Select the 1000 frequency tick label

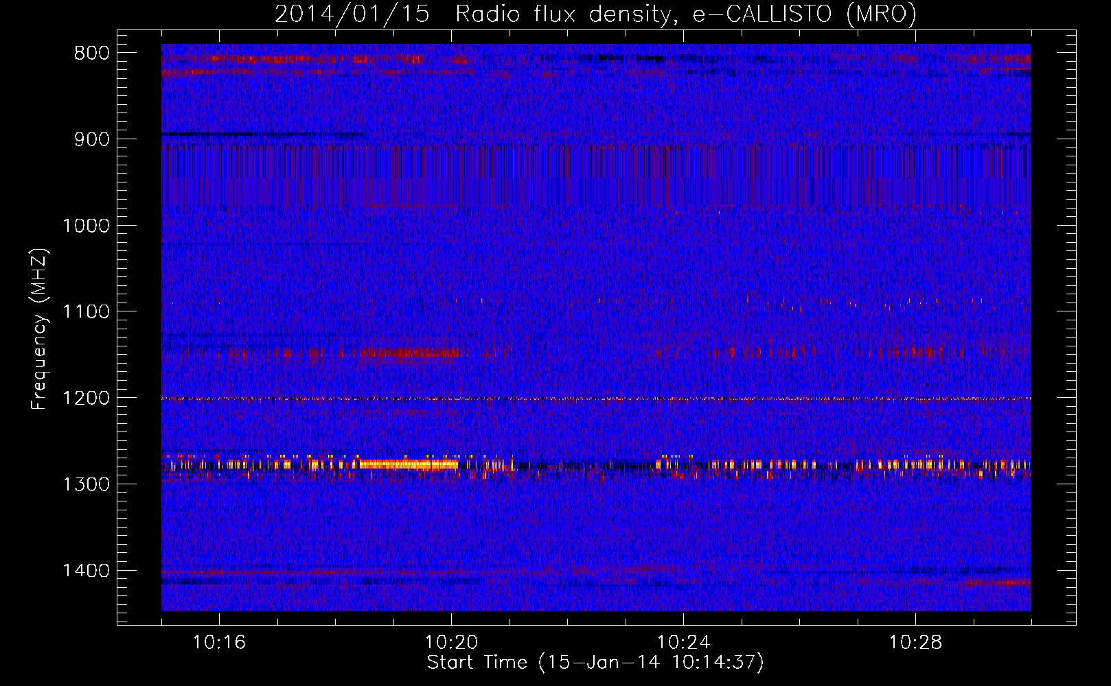[x=86, y=226]
